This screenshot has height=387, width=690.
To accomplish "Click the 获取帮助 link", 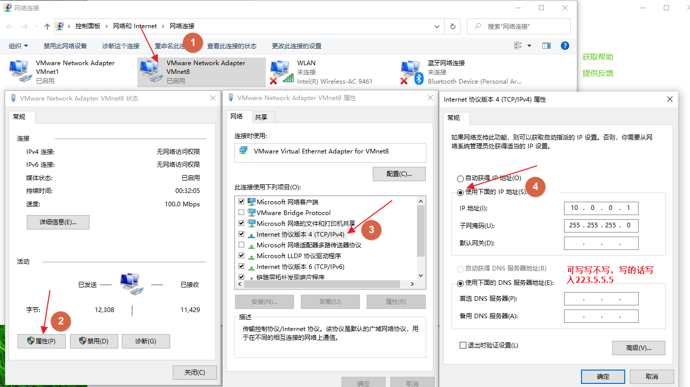I will [x=598, y=57].
